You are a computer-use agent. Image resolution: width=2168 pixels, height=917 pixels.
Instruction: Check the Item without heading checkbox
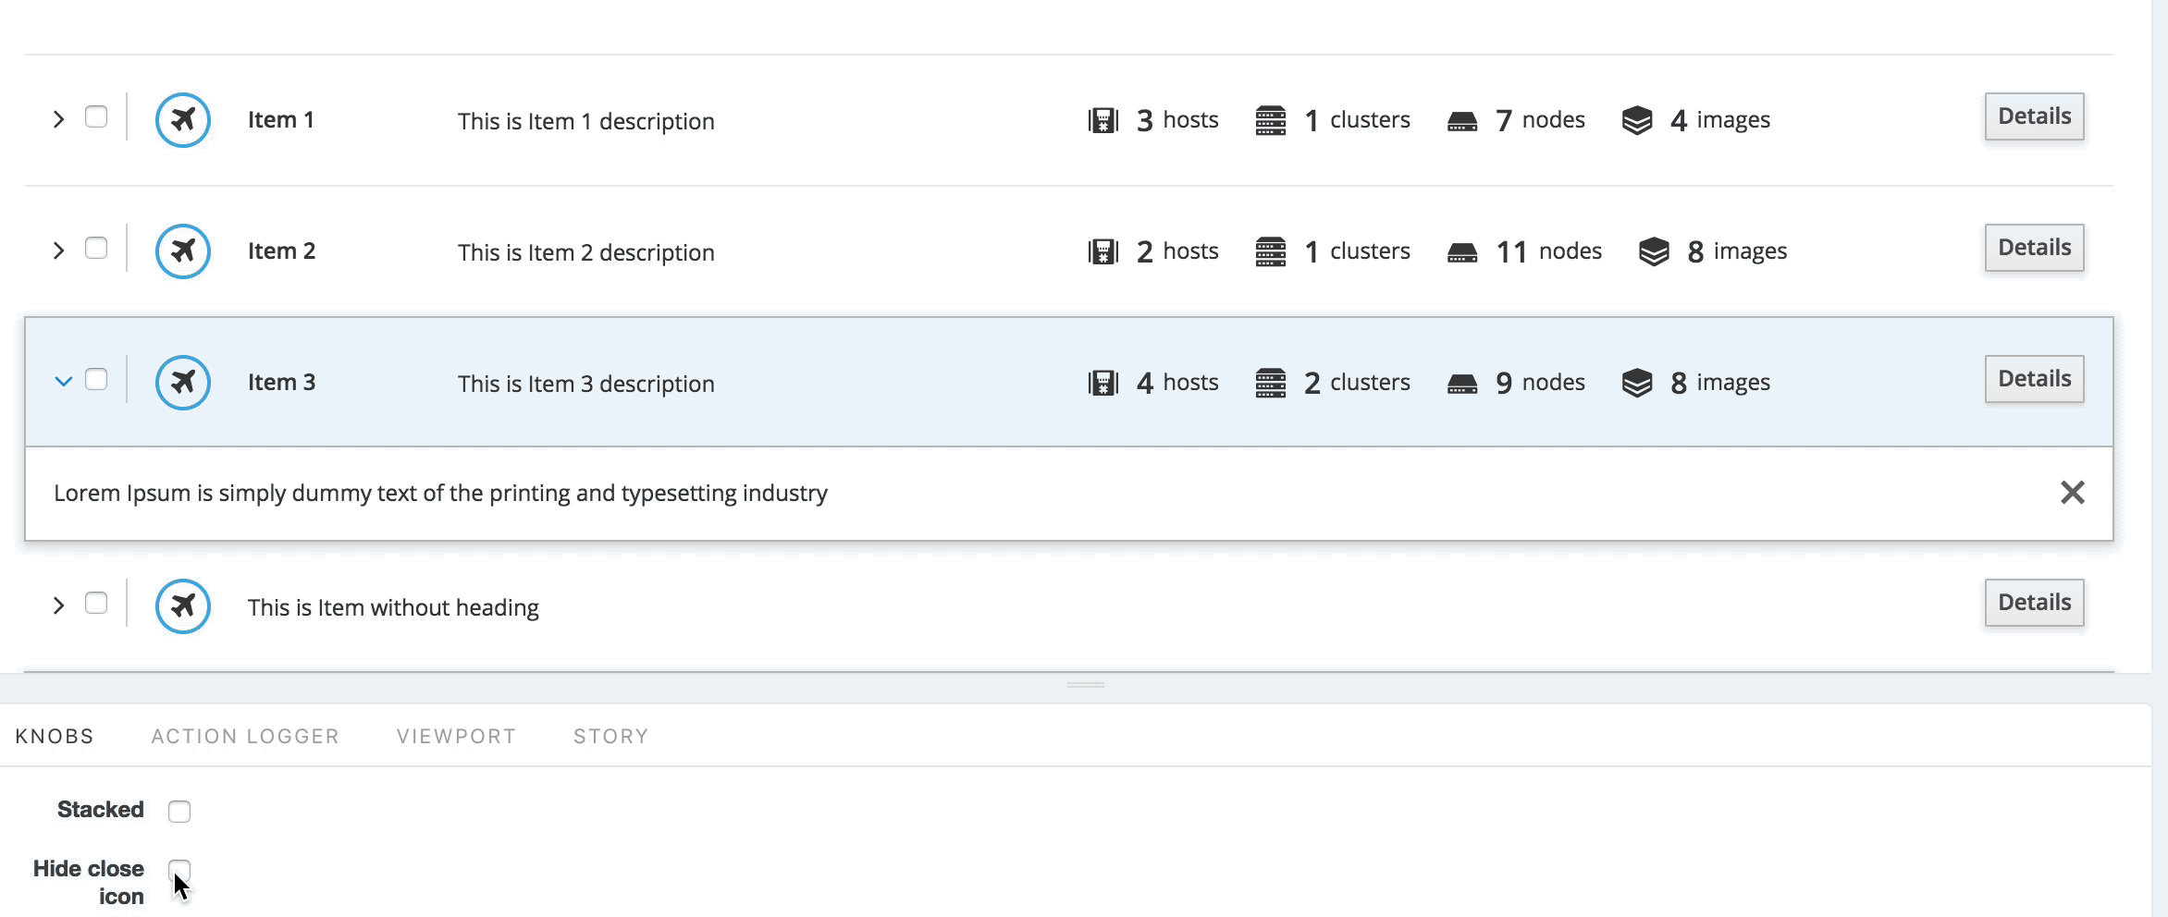tap(96, 603)
